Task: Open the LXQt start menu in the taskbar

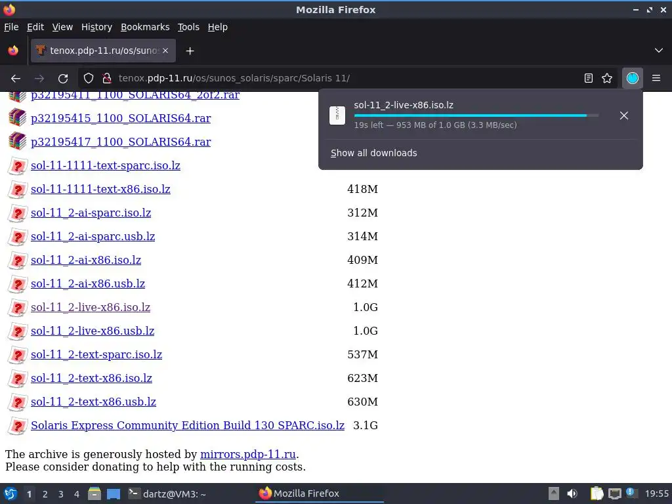Action: click(x=10, y=493)
